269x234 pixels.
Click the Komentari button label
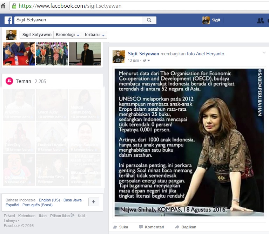coord(154,227)
